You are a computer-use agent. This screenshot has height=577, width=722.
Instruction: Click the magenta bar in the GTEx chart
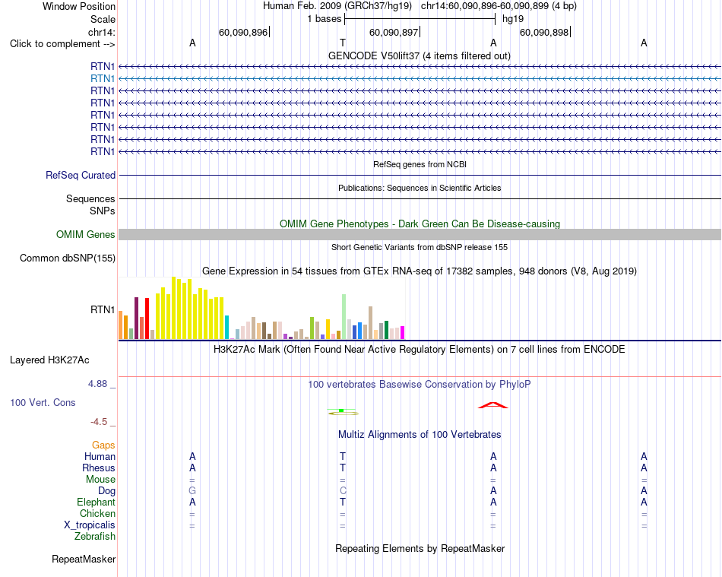click(403, 332)
